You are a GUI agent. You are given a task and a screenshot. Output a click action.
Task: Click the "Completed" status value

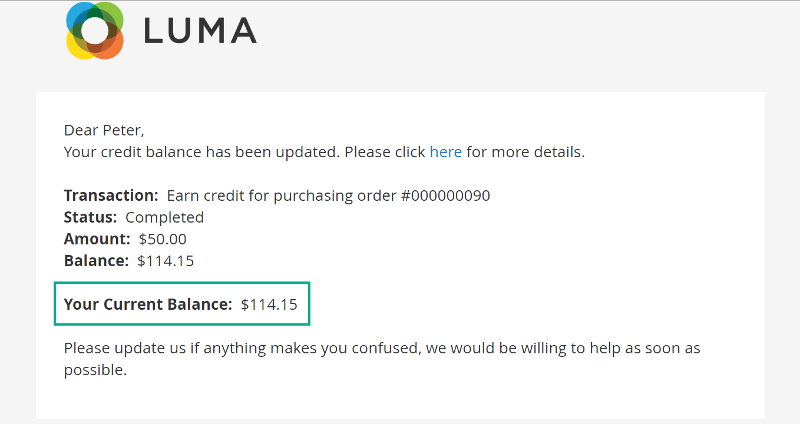[164, 217]
